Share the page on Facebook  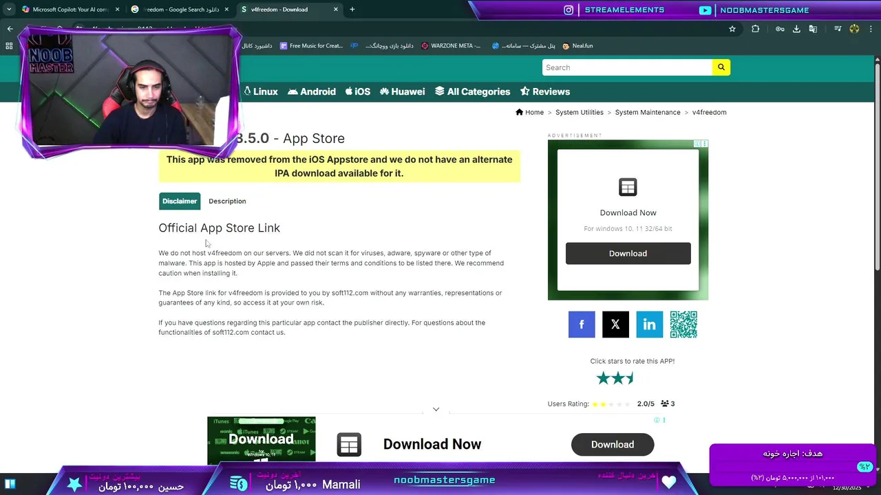point(582,324)
